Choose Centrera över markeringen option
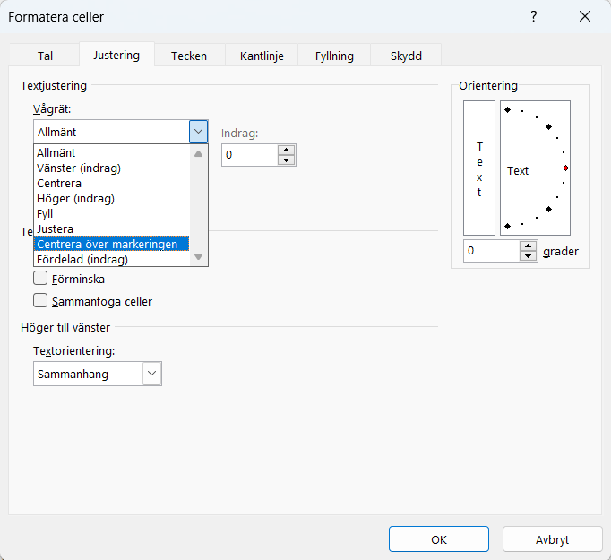The width and height of the screenshot is (611, 560). coord(111,244)
